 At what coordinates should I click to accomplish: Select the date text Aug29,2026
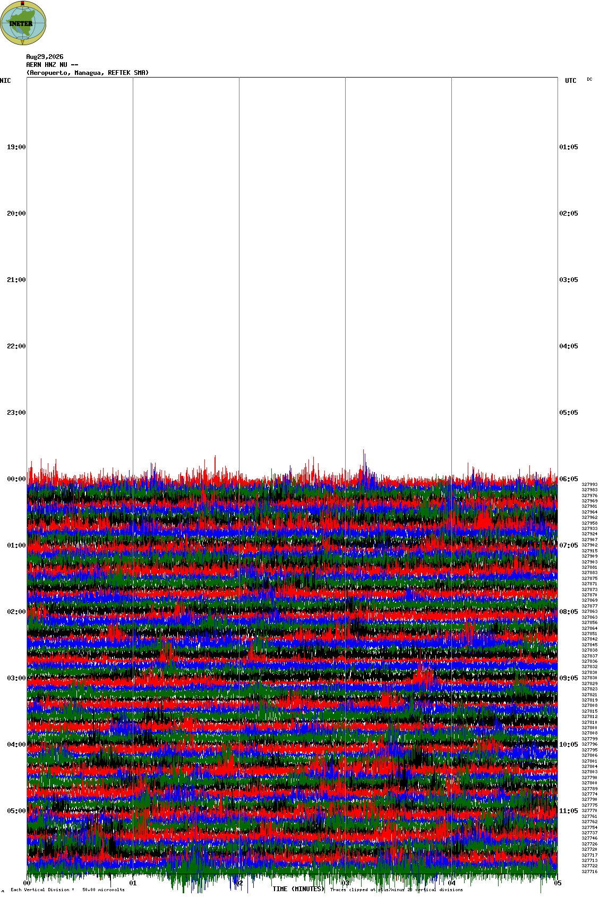[x=45, y=57]
